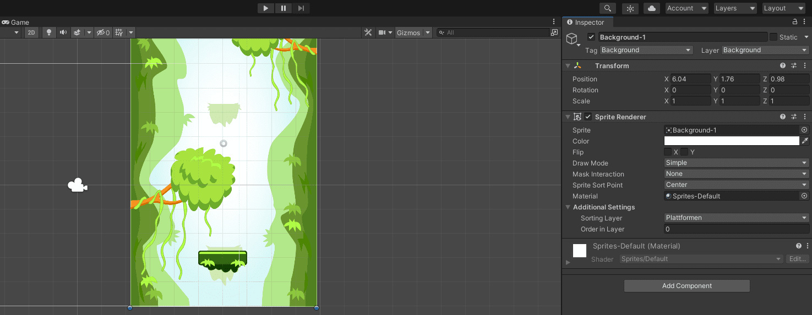Enable the Static checkbox
This screenshot has width=812, height=315.
point(773,37)
